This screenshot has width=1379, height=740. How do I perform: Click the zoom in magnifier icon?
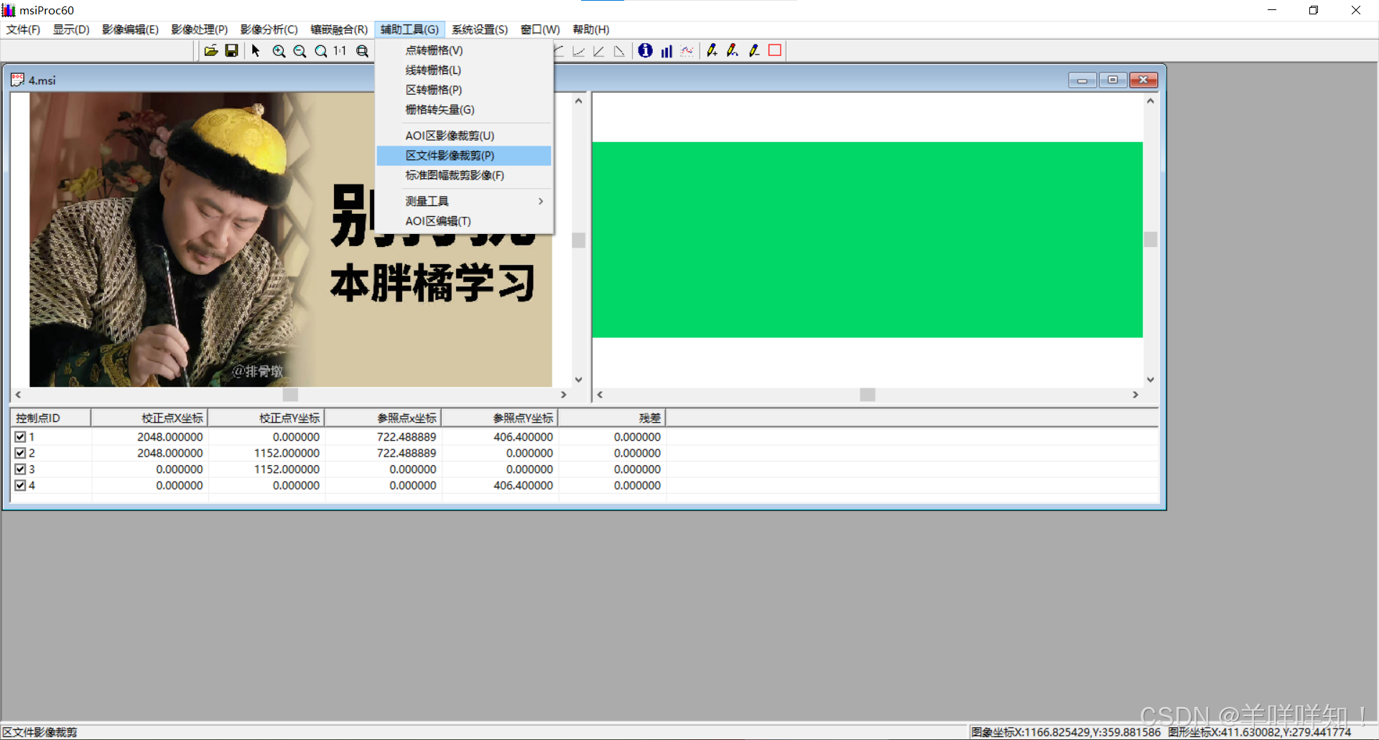point(279,51)
